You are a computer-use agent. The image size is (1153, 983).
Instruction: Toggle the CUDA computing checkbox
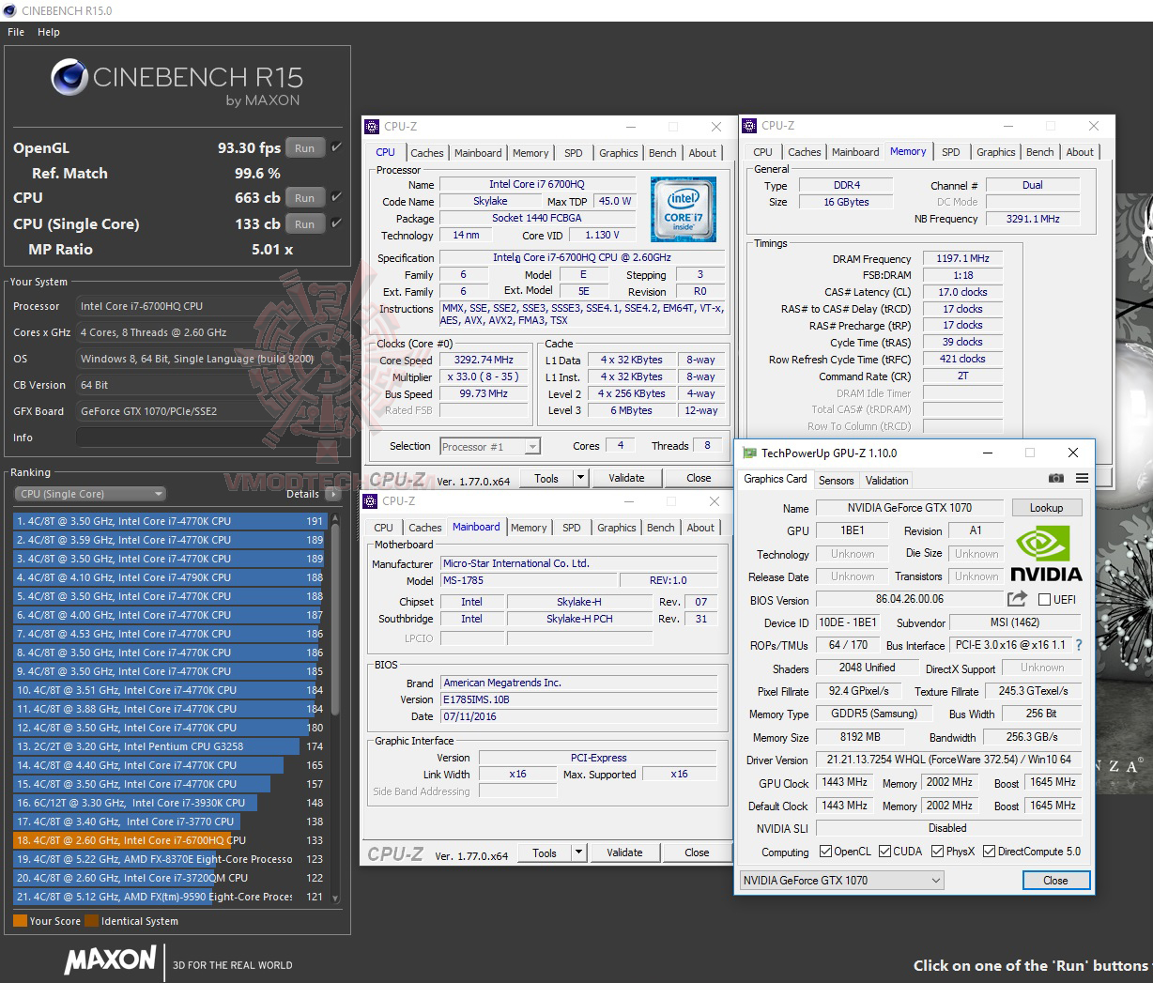click(x=884, y=852)
